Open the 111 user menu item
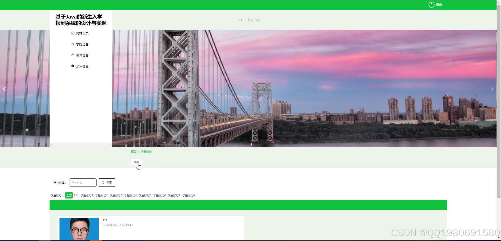Image resolution: width=501 pixels, height=241 pixels. pyautogui.click(x=240, y=20)
